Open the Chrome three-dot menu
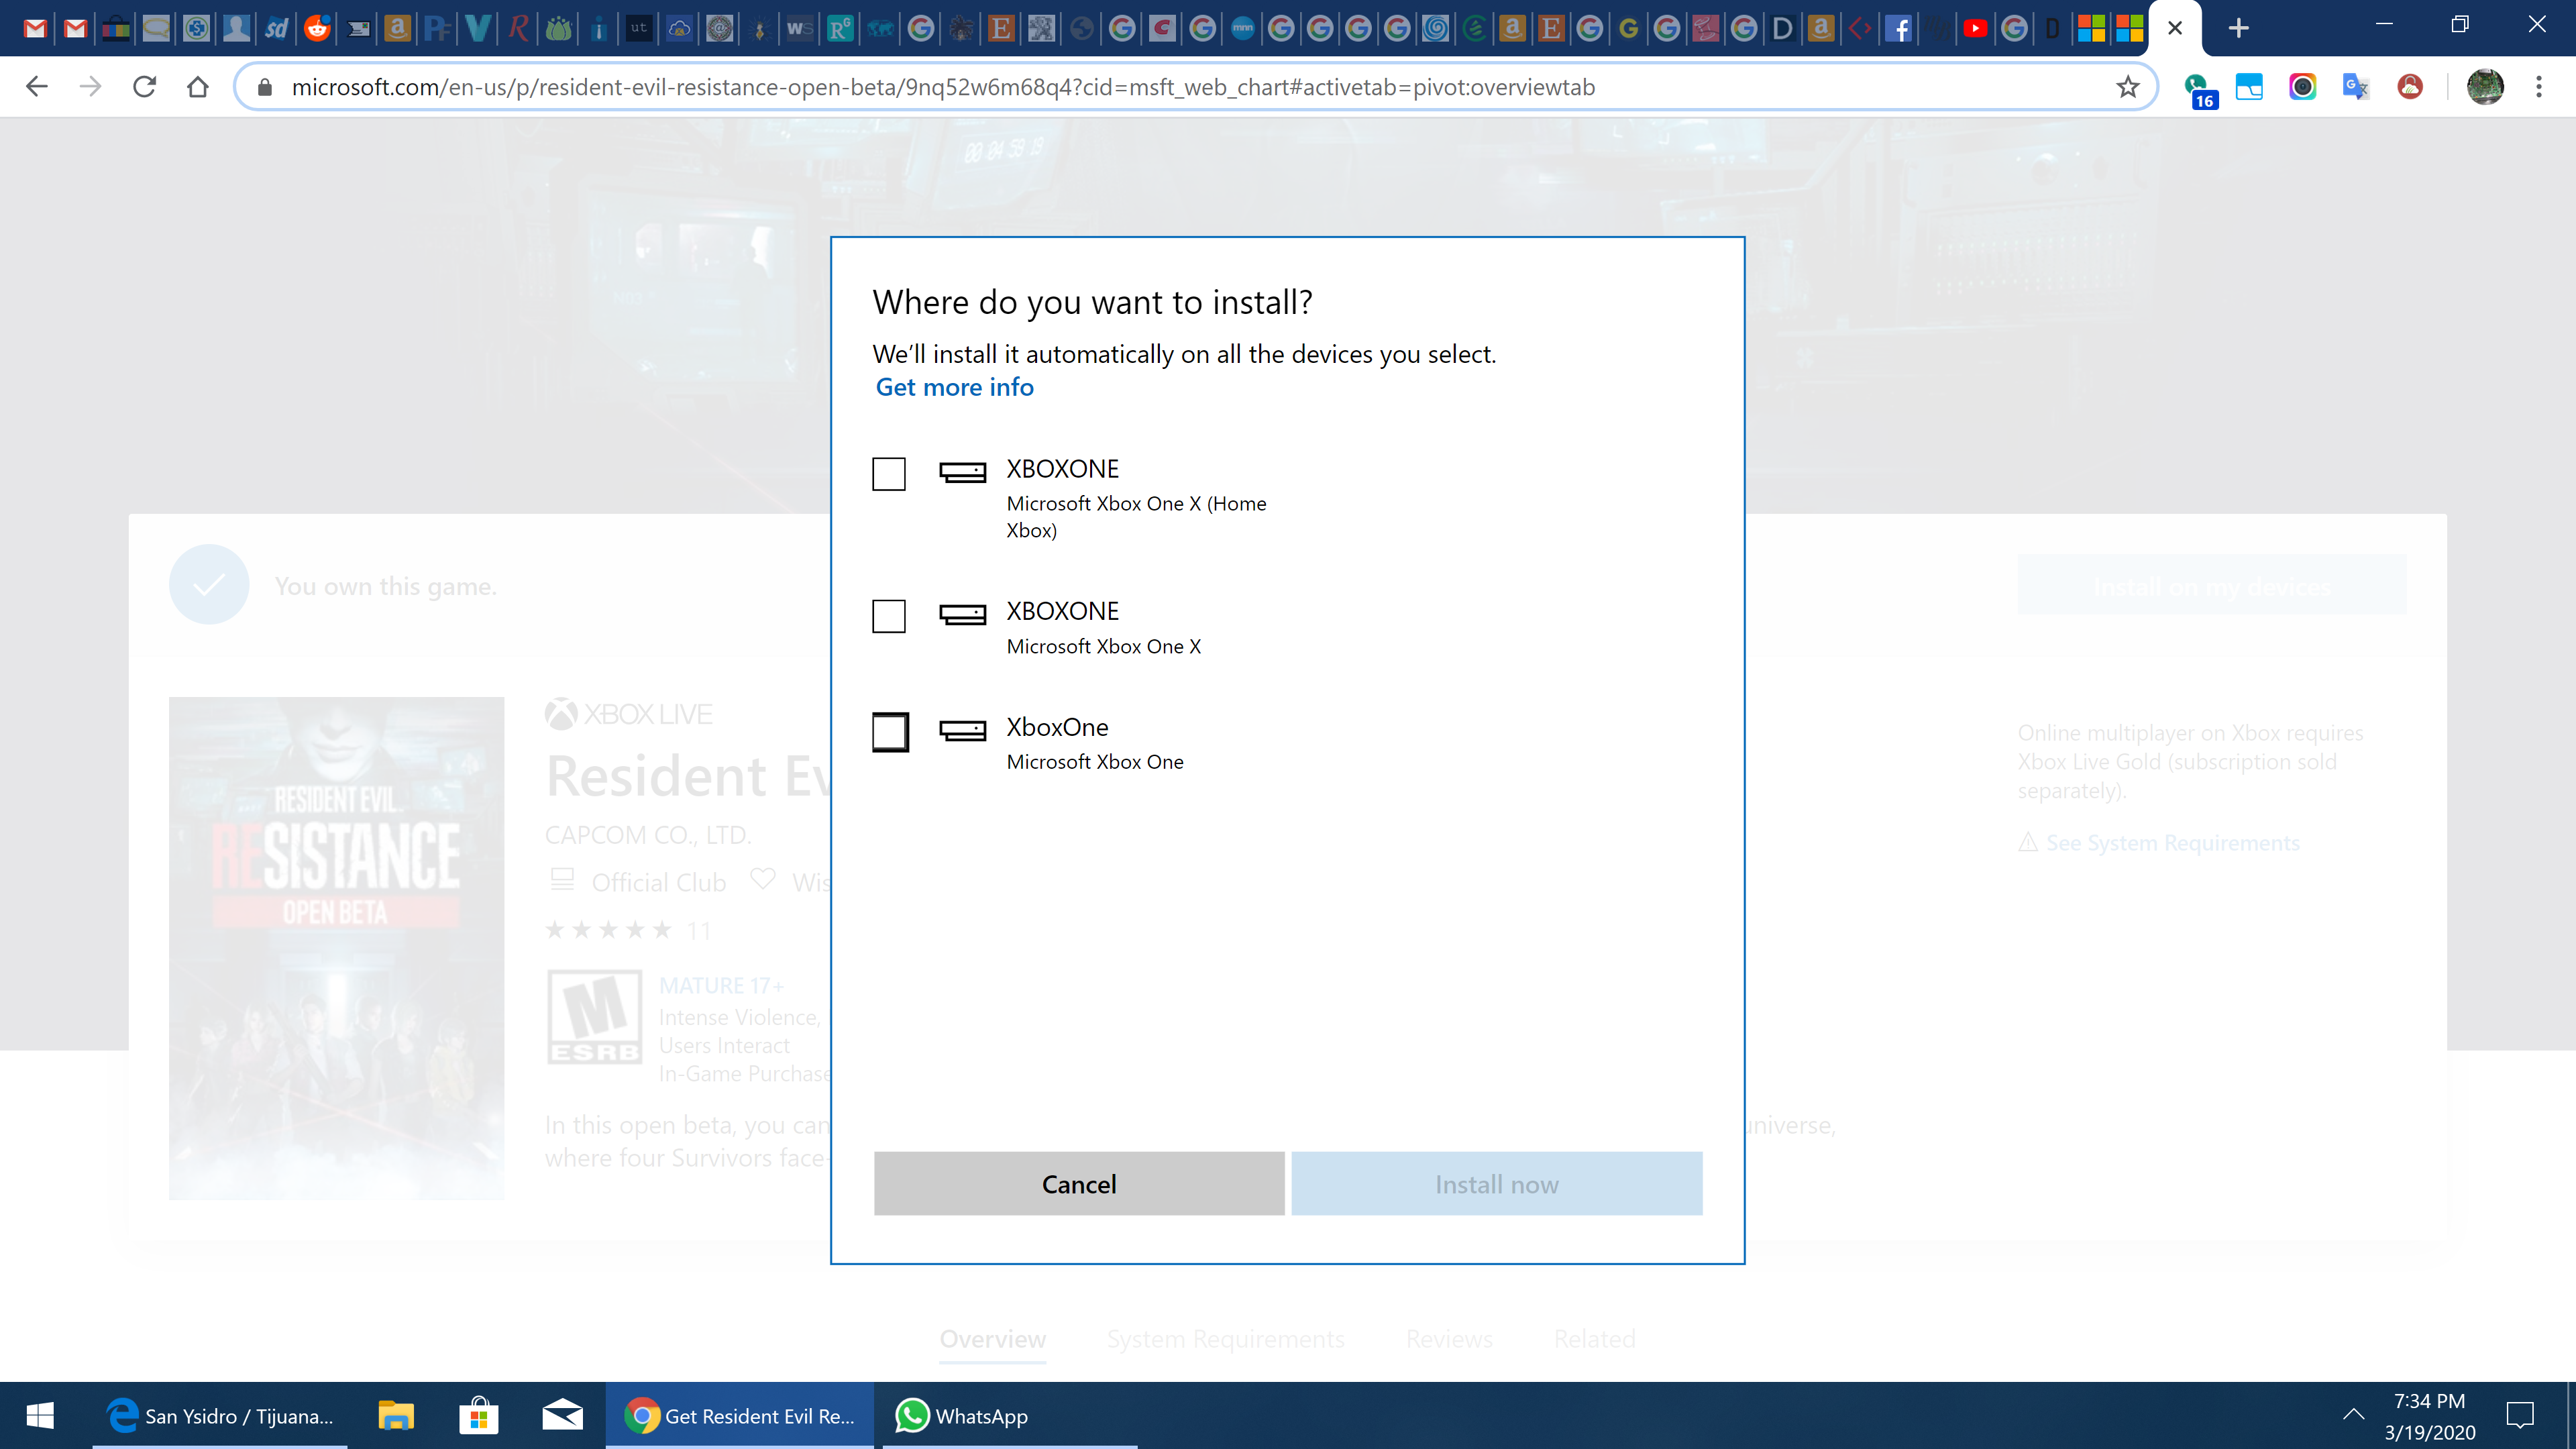The image size is (2576, 1449). [2539, 87]
